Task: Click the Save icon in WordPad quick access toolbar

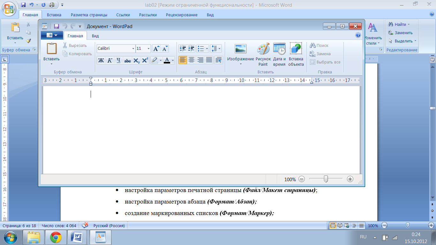Action: pos(56,26)
